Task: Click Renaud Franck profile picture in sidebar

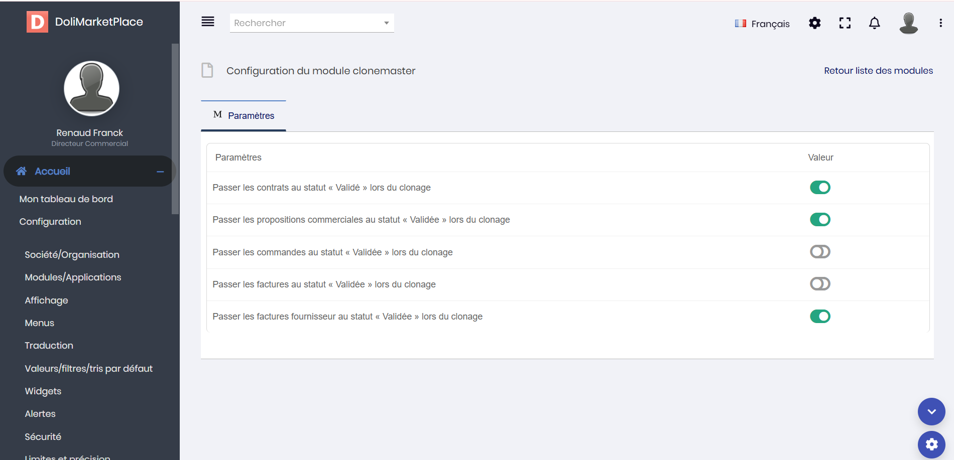Action: [91, 89]
